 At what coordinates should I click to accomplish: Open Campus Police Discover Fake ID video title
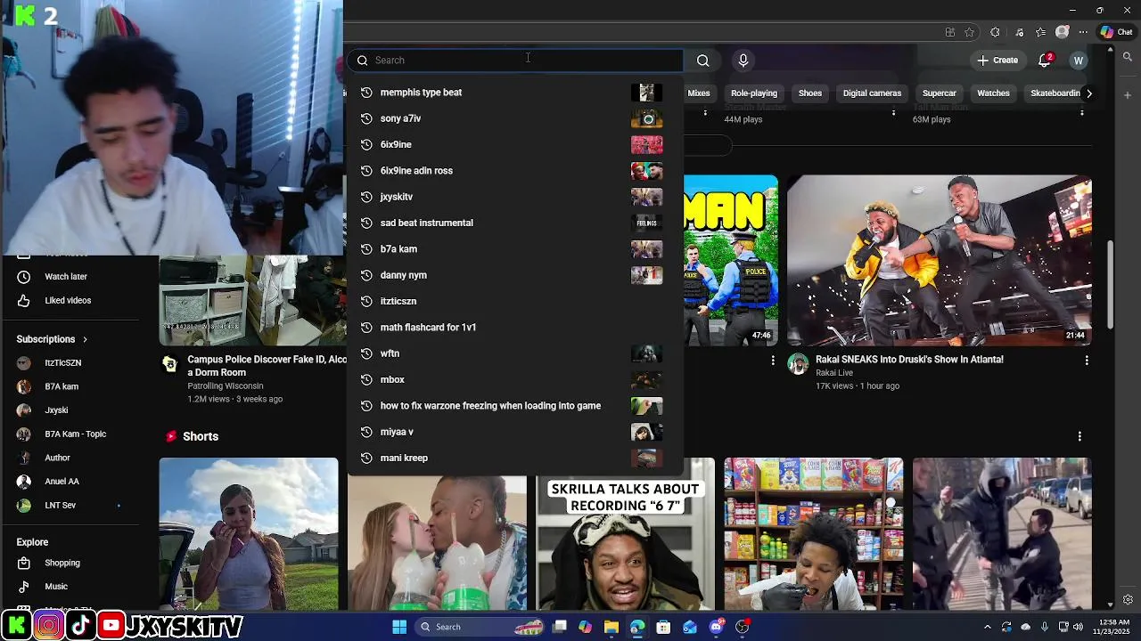(x=267, y=366)
